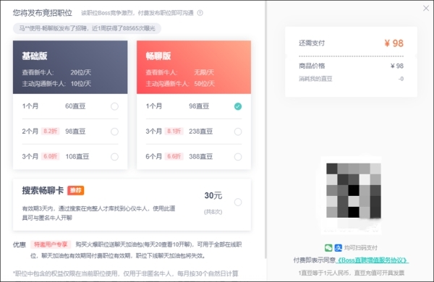Click the 特邀用户专享 promotion tag
The width and height of the screenshot is (434, 282).
[51, 244]
